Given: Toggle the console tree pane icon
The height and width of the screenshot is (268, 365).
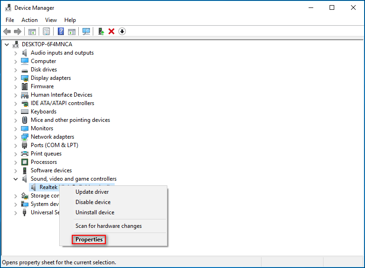Looking at the screenshot, I should click(32, 31).
